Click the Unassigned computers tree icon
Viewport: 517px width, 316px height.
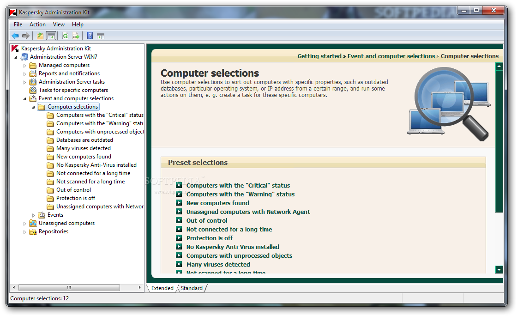[x=33, y=223]
